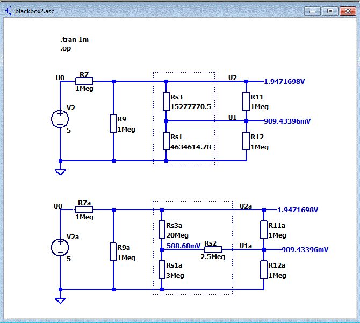Click resistor R12a symbol
The width and height of the screenshot is (360, 323).
[x=264, y=269]
